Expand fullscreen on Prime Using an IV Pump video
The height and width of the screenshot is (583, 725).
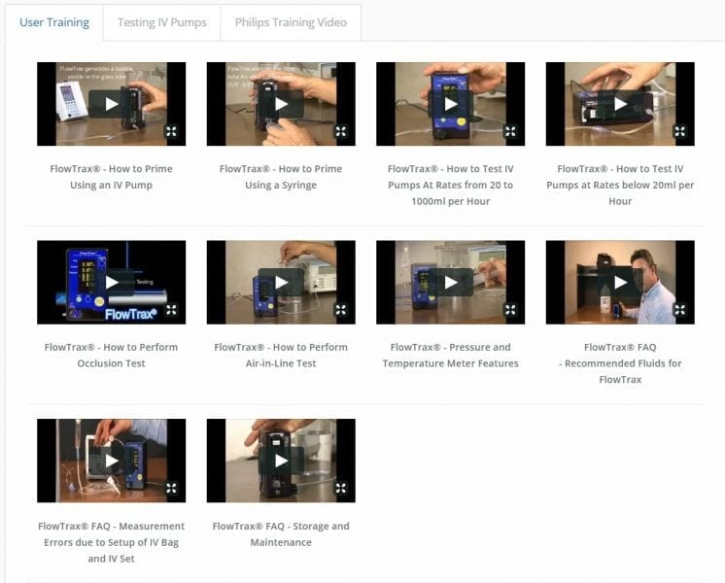pos(171,131)
